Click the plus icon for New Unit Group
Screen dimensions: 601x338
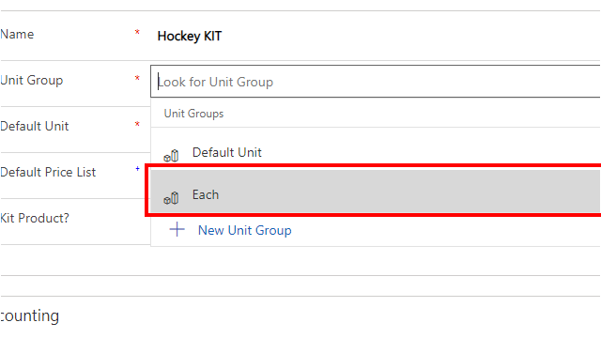(x=177, y=229)
